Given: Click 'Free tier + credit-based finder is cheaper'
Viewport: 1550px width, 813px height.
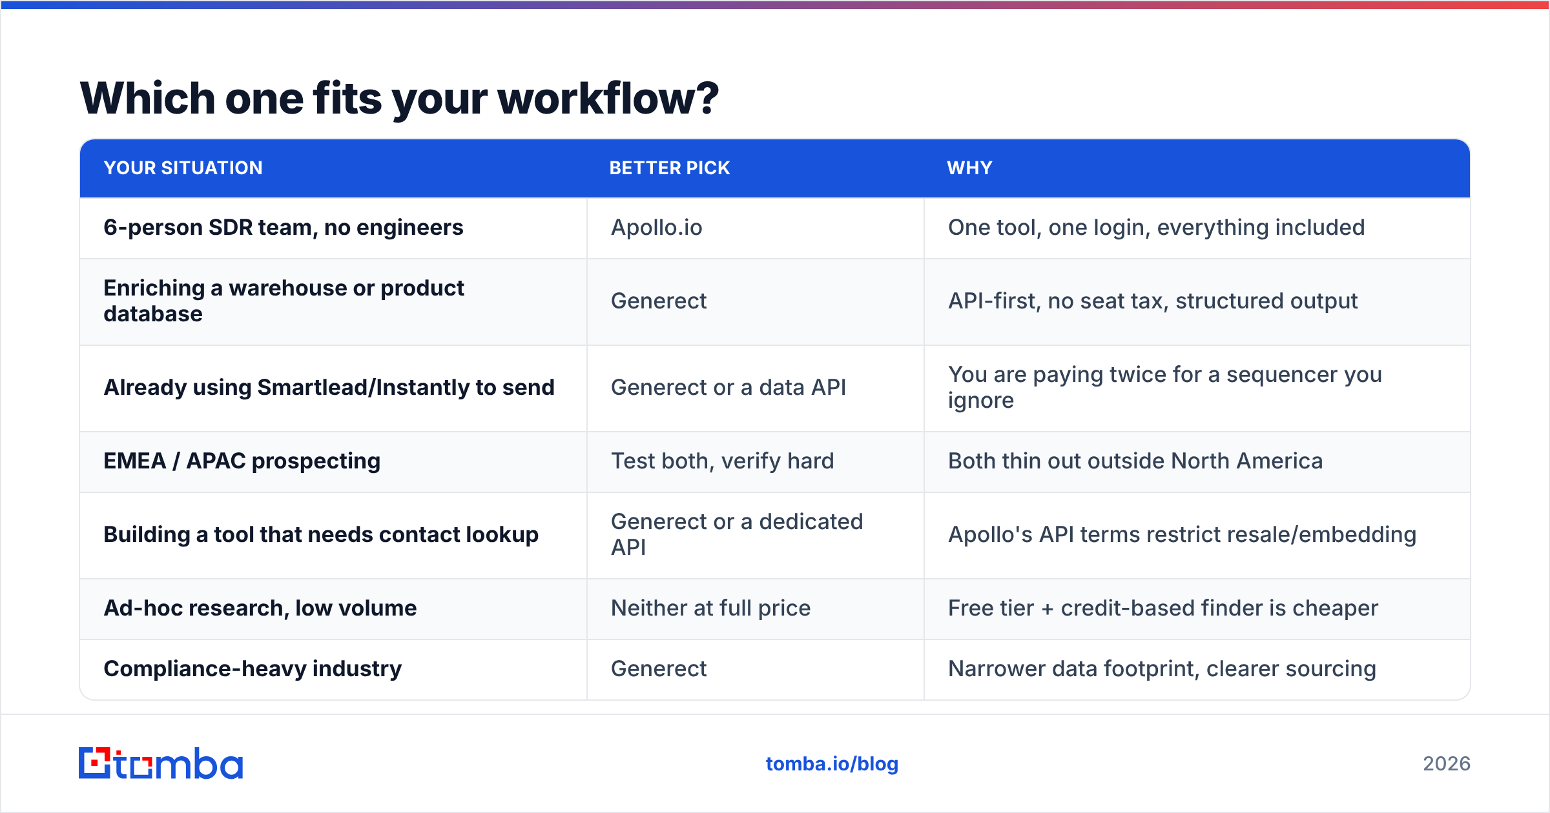Looking at the screenshot, I should tap(1163, 608).
